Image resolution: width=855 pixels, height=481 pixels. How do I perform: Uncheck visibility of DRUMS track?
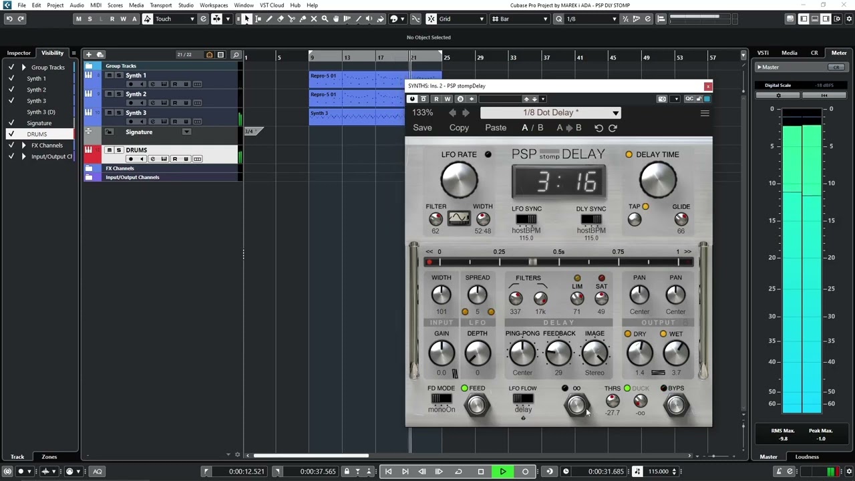coord(11,134)
